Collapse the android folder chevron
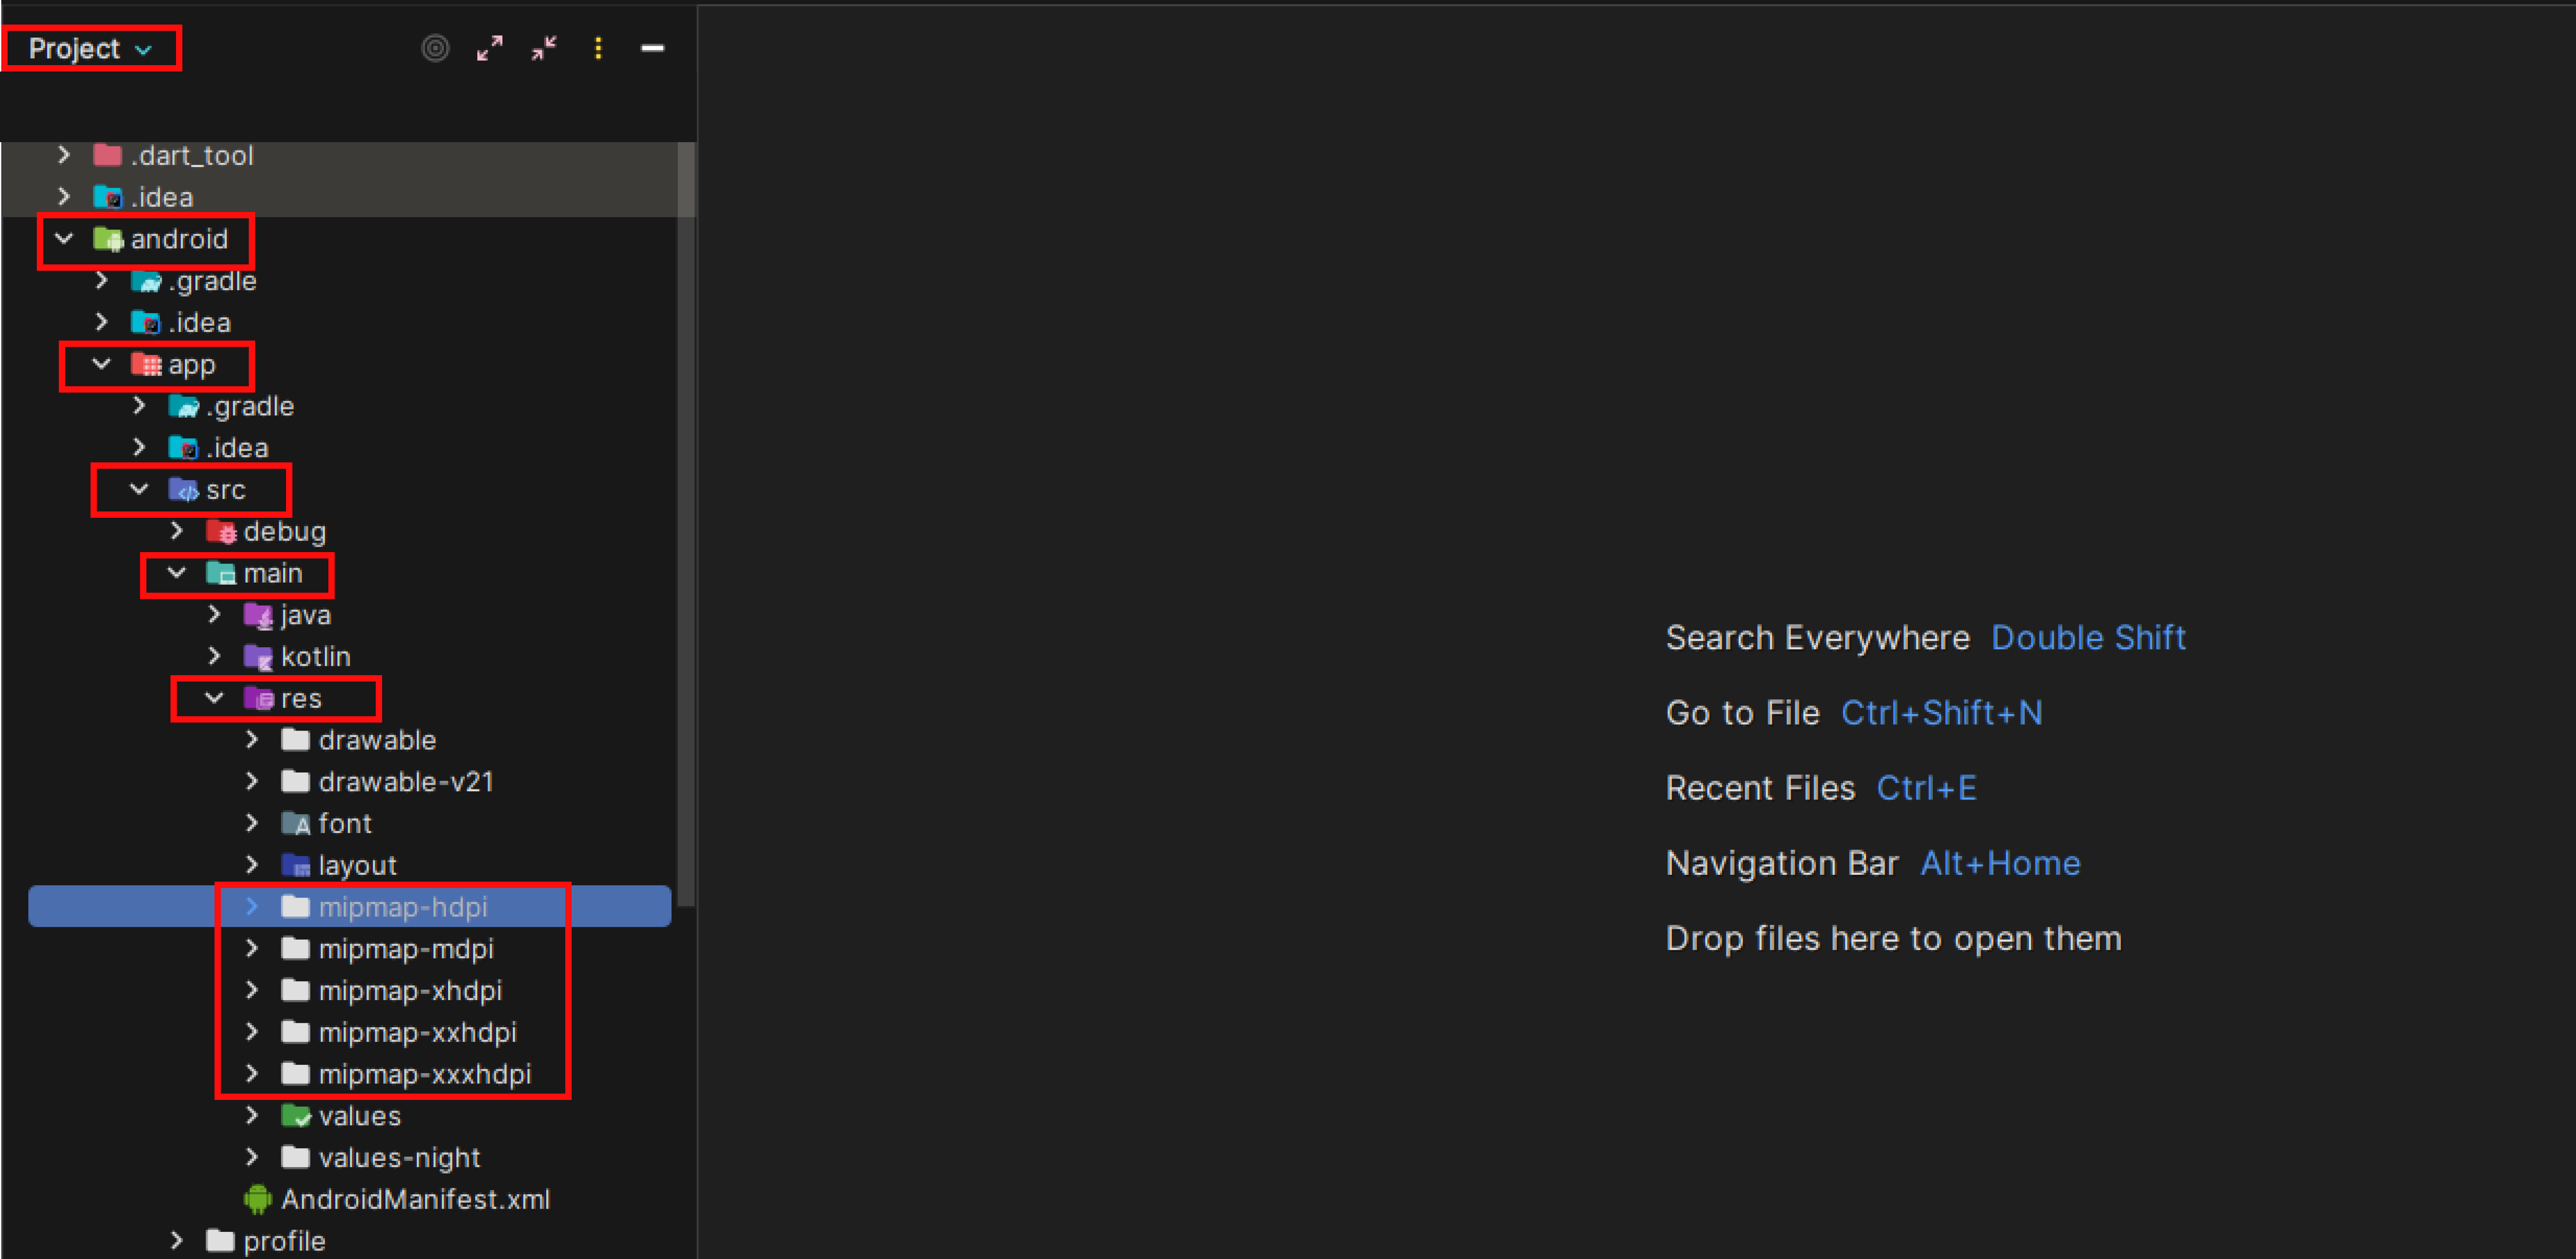Screen dimensions: 2576x1259 [64, 239]
